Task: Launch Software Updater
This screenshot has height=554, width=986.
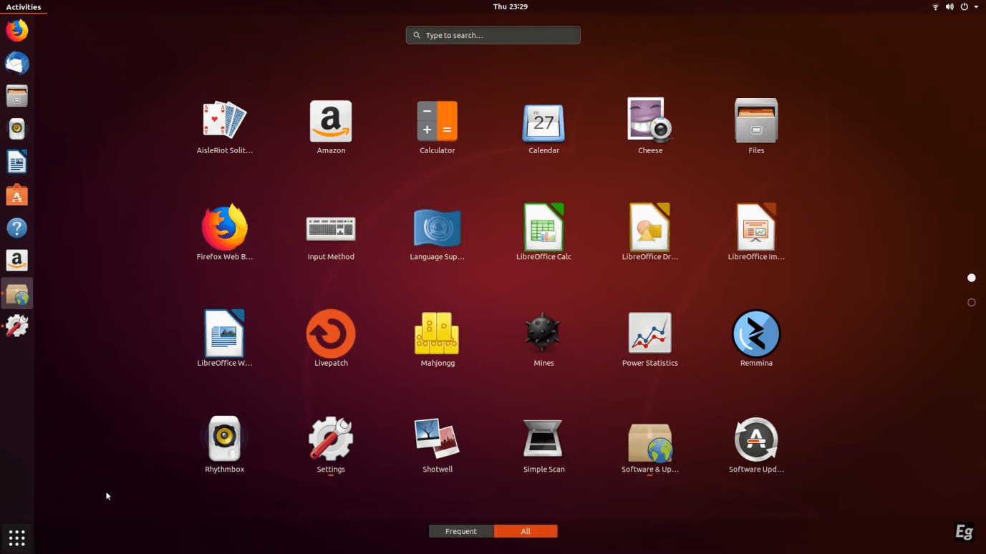Action: click(x=756, y=445)
